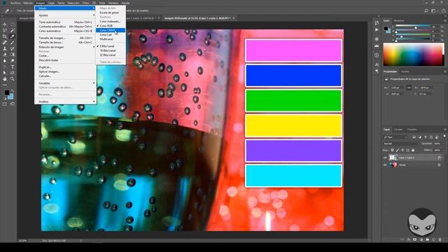Screen dimensions: 448x252
Task: Click the An width field in Propiedades
Action: [398, 87]
